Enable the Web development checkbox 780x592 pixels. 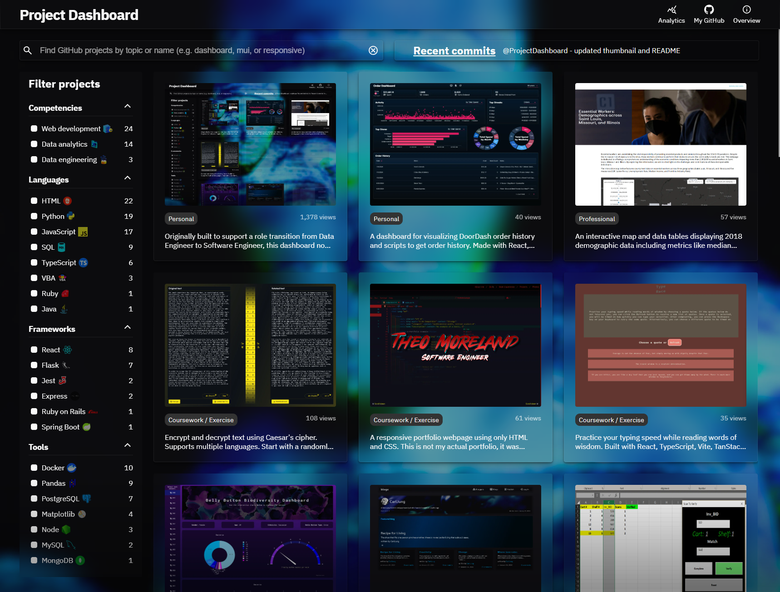34,129
